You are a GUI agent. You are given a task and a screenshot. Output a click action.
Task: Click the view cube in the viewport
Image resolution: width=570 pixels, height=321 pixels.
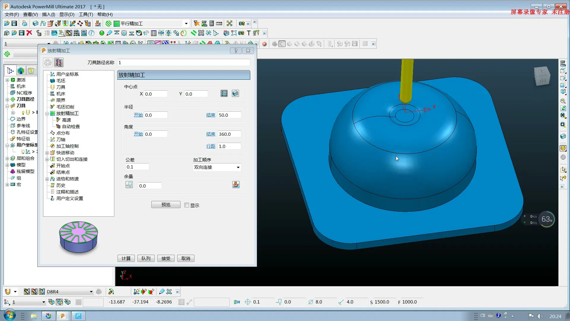(x=542, y=76)
